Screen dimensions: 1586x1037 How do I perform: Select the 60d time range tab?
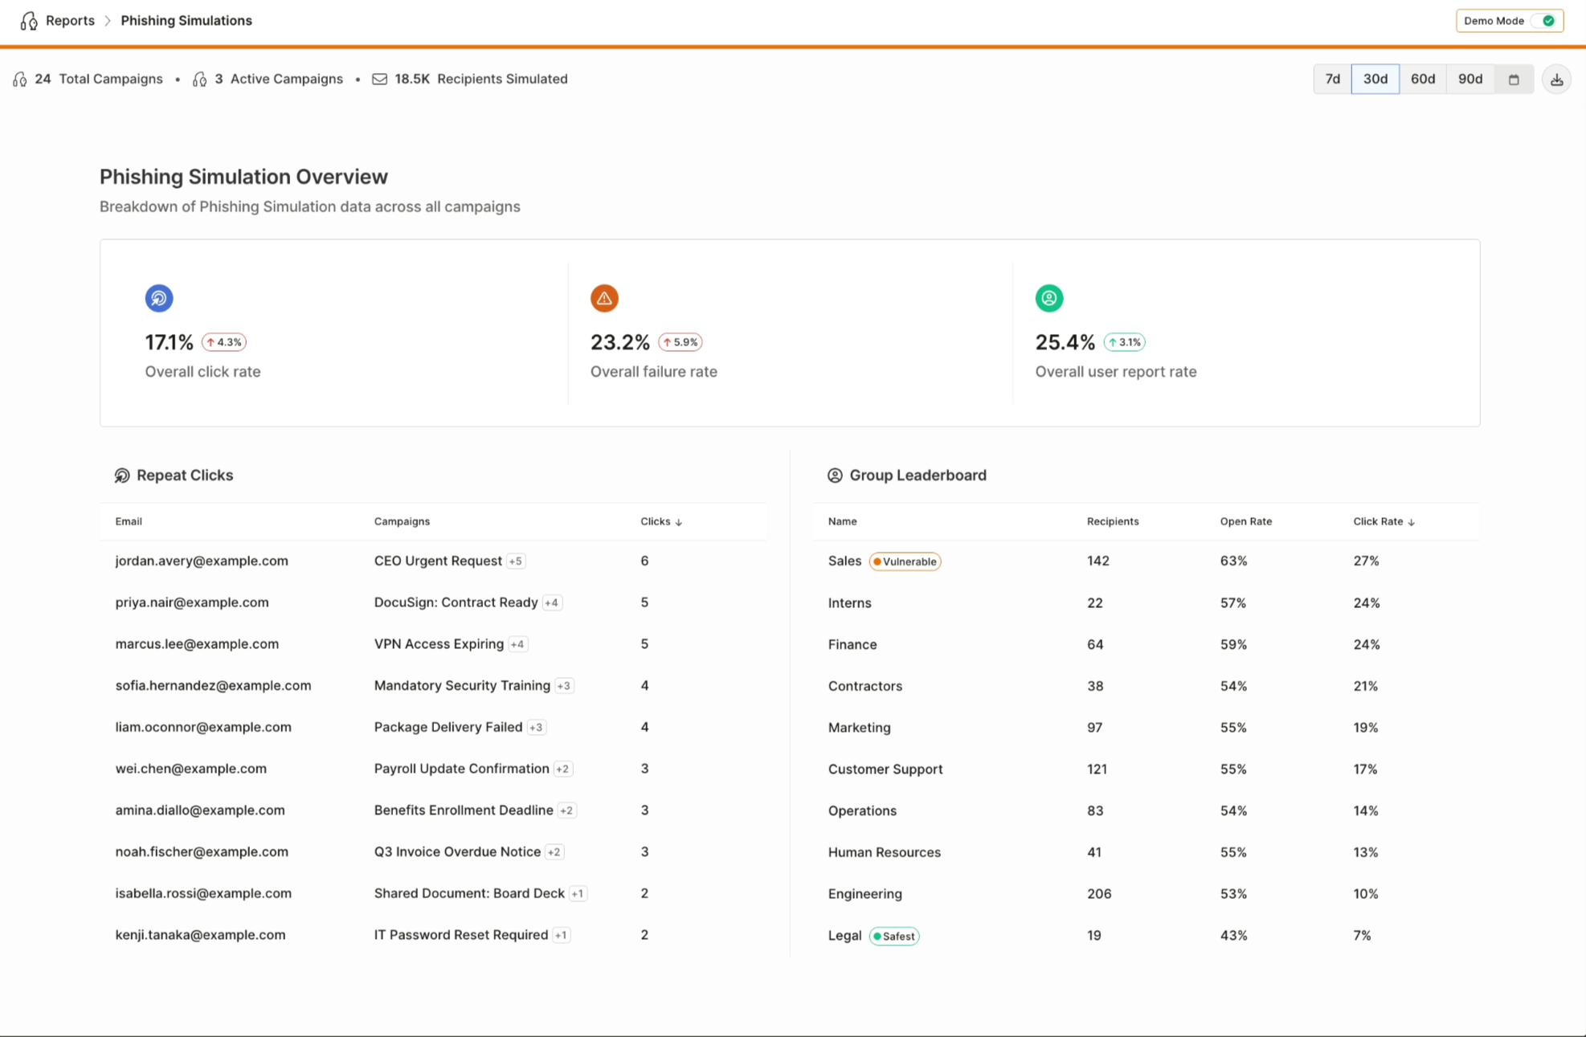1422,79
